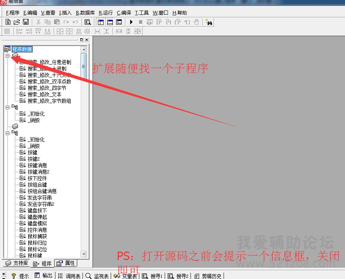Select 搜索_修改_四字节 subroutine
This screenshot has height=279, width=345.
click(47, 88)
